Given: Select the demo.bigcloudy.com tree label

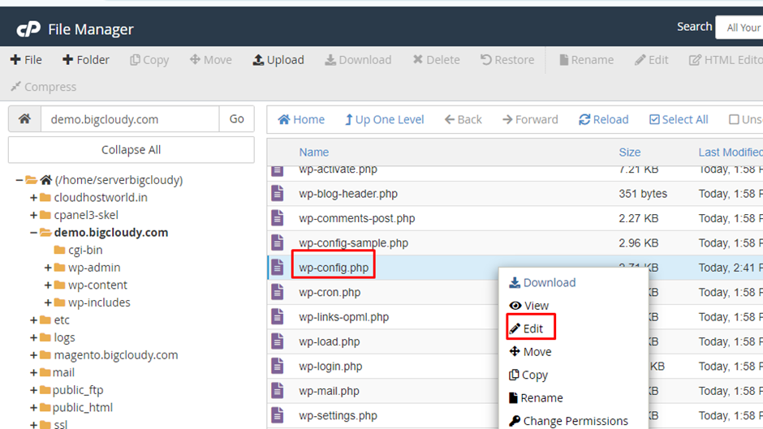Looking at the screenshot, I should [x=111, y=233].
